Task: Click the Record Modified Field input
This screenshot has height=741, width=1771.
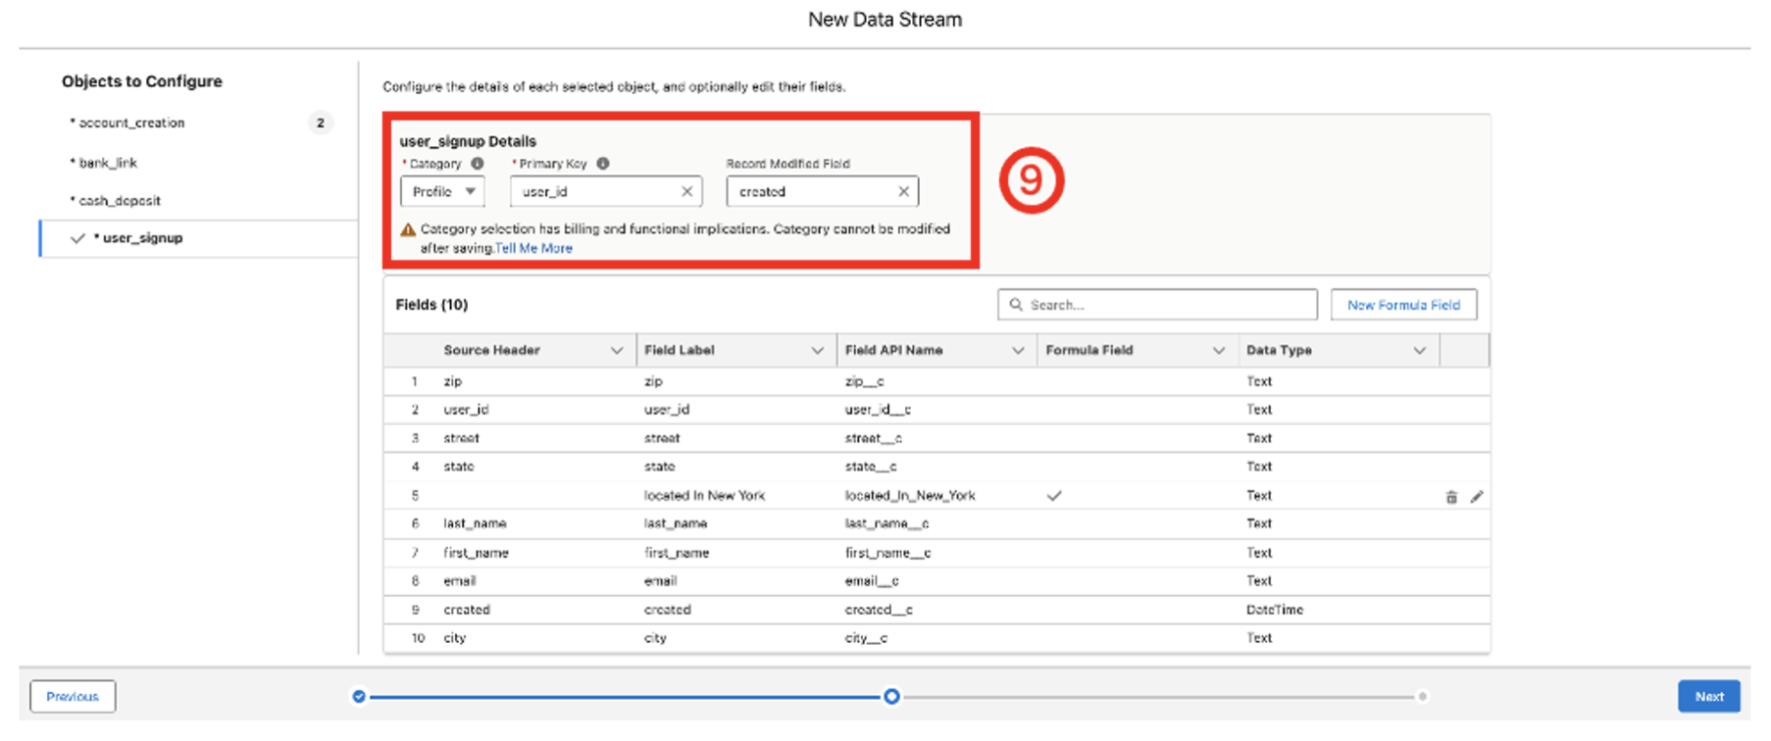Action: (822, 192)
